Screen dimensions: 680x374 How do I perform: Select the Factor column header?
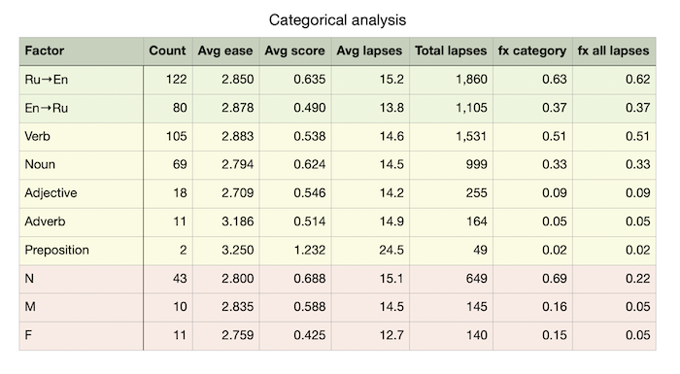click(x=81, y=51)
